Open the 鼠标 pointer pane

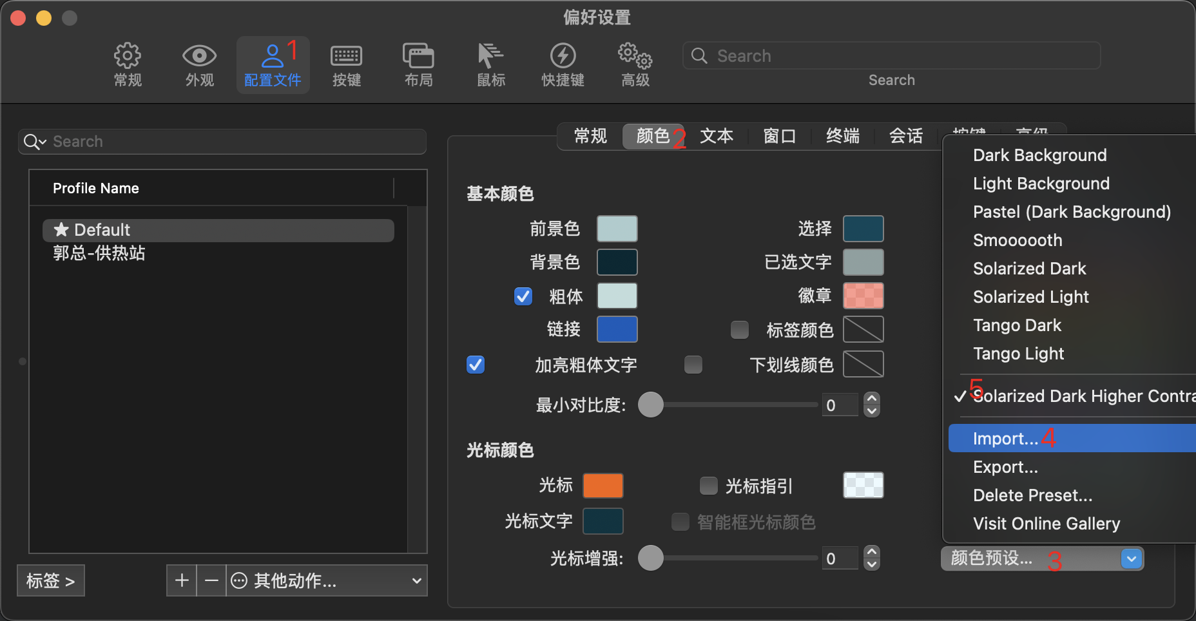tap(491, 65)
